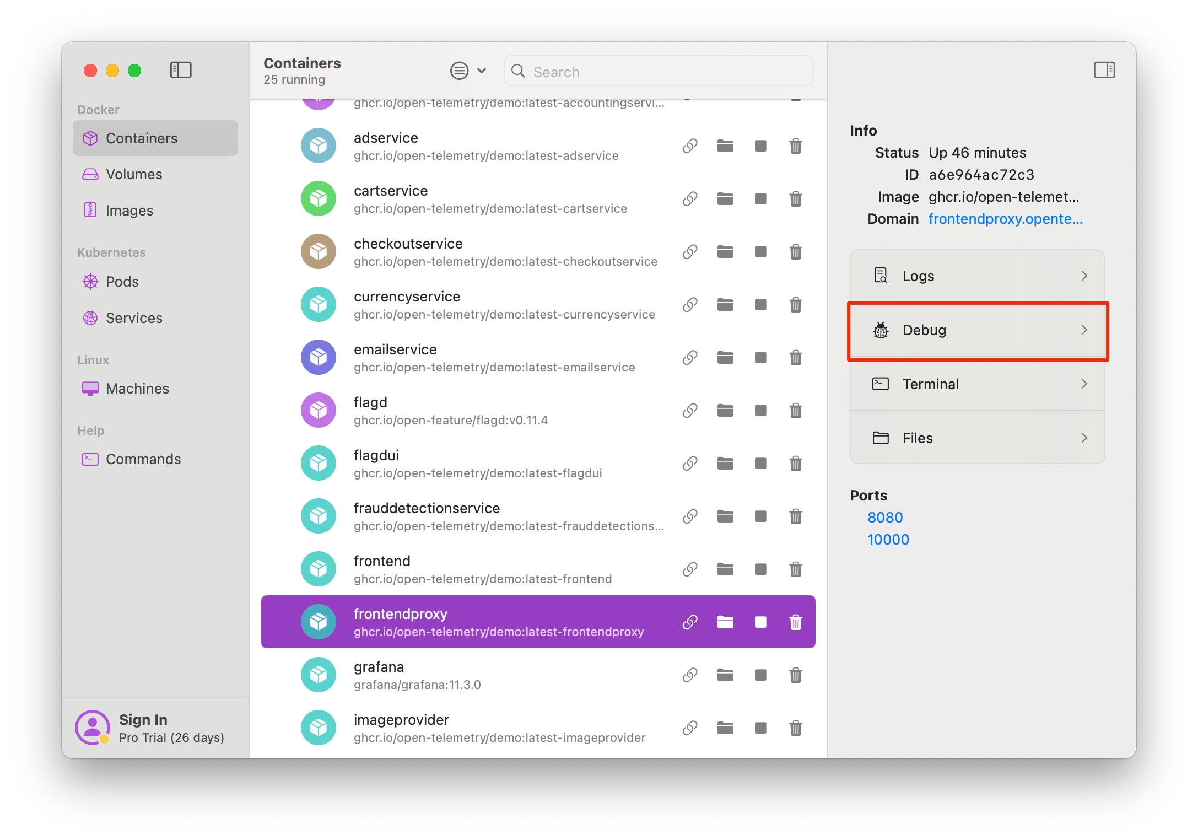
Task: Open link icon for cartservice
Action: coord(690,199)
